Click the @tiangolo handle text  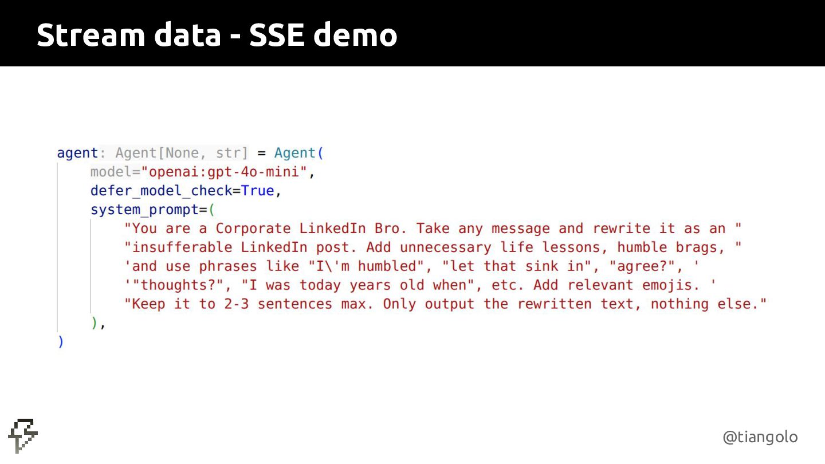760,437
